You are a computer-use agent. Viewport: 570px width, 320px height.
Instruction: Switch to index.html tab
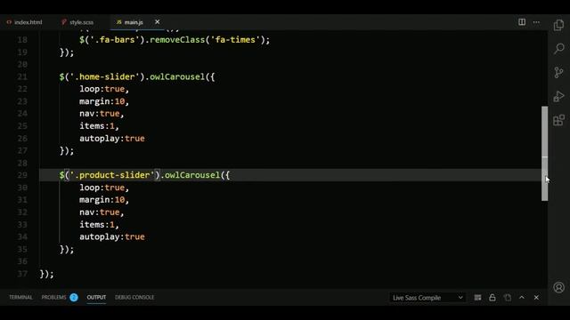24,22
